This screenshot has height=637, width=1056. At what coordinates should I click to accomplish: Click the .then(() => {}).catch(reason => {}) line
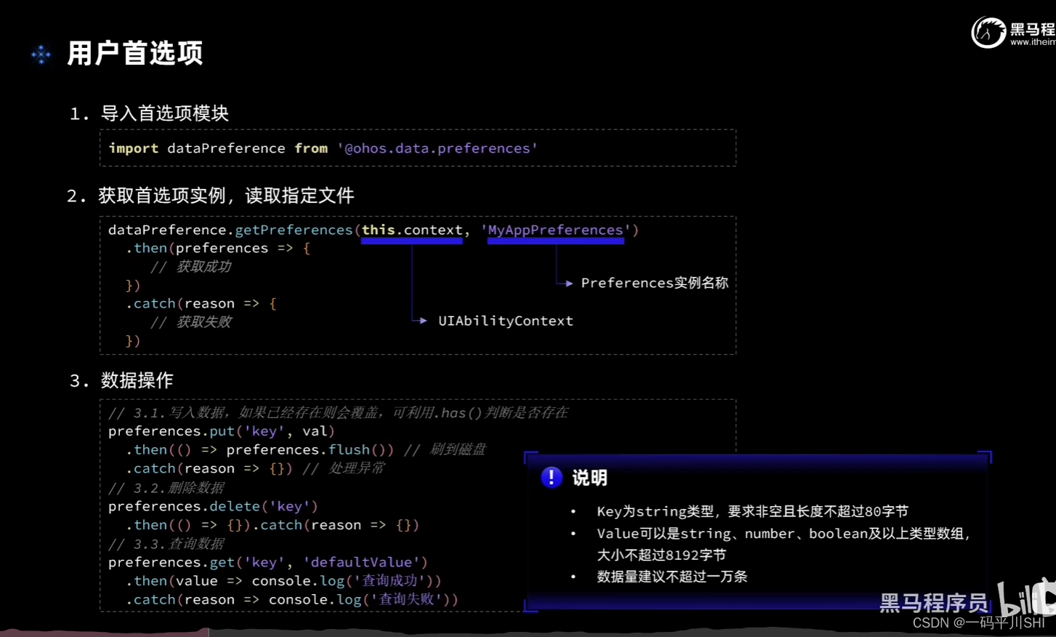[x=273, y=525]
